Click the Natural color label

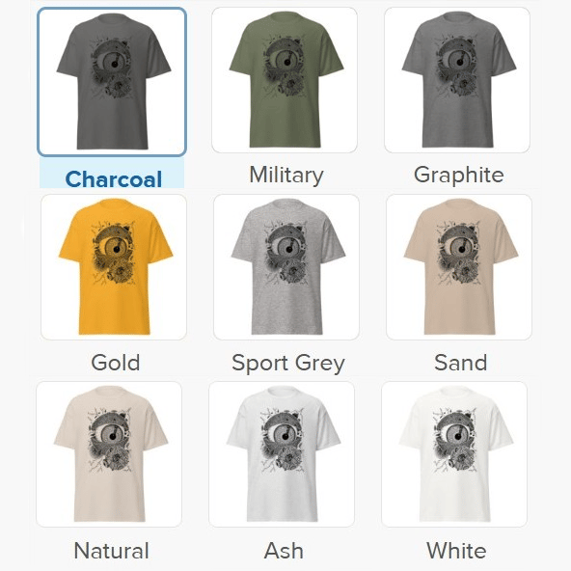(x=112, y=550)
